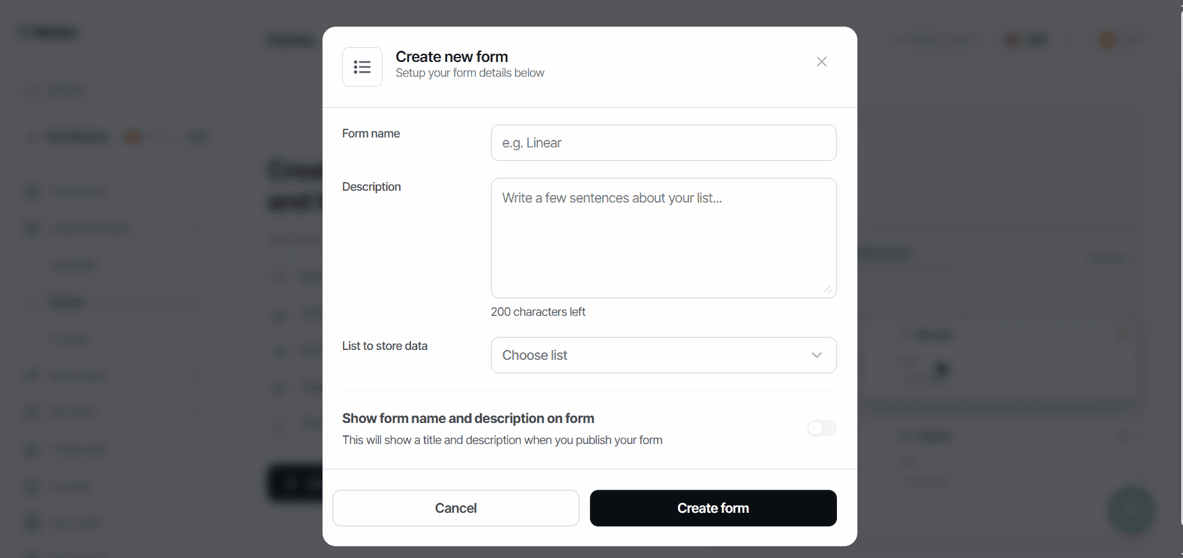Click the blurred app logo in sidebar

[x=48, y=32]
